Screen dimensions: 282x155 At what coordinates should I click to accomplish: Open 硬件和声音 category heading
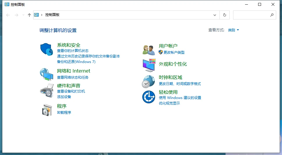point(69,86)
